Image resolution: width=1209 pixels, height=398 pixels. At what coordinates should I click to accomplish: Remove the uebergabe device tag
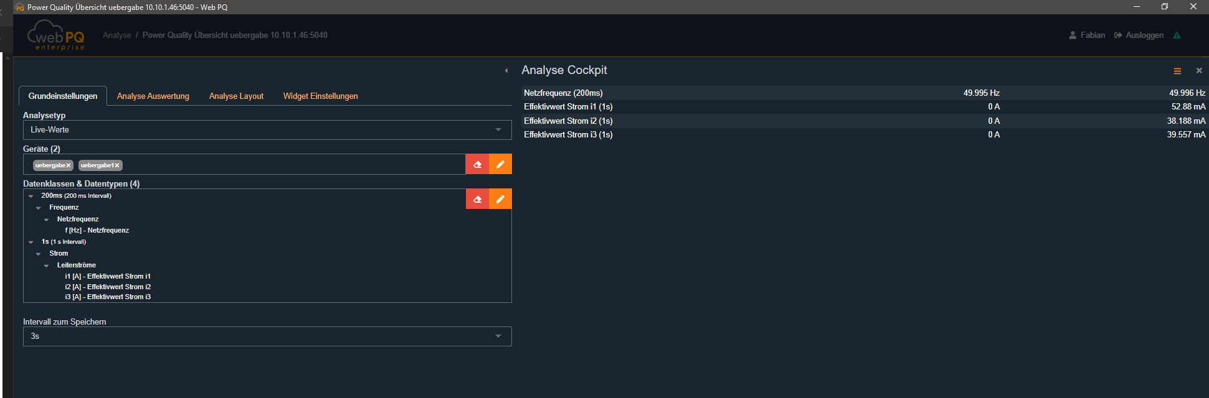click(69, 165)
